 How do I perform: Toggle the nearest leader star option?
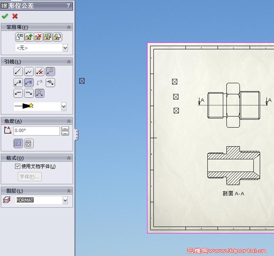40,93
